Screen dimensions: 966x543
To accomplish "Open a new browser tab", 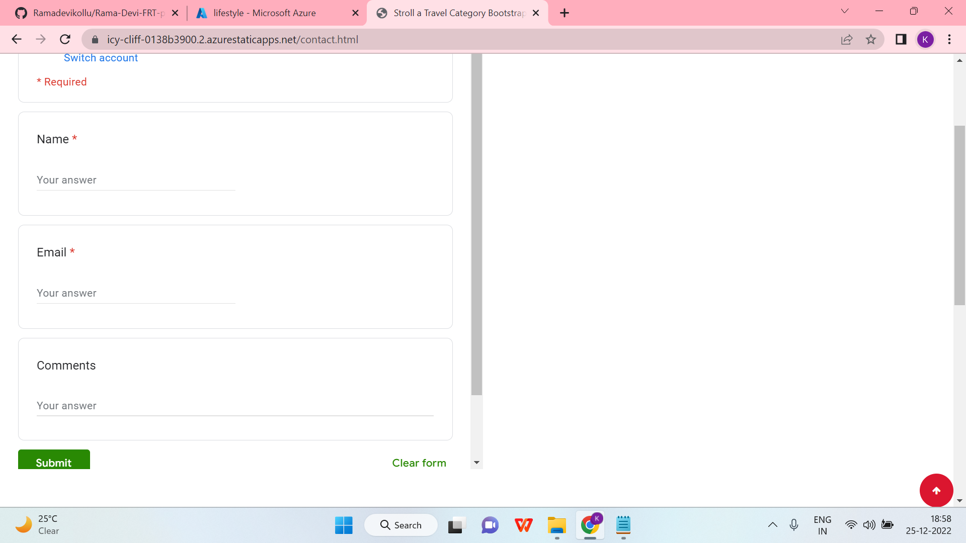I will (565, 13).
